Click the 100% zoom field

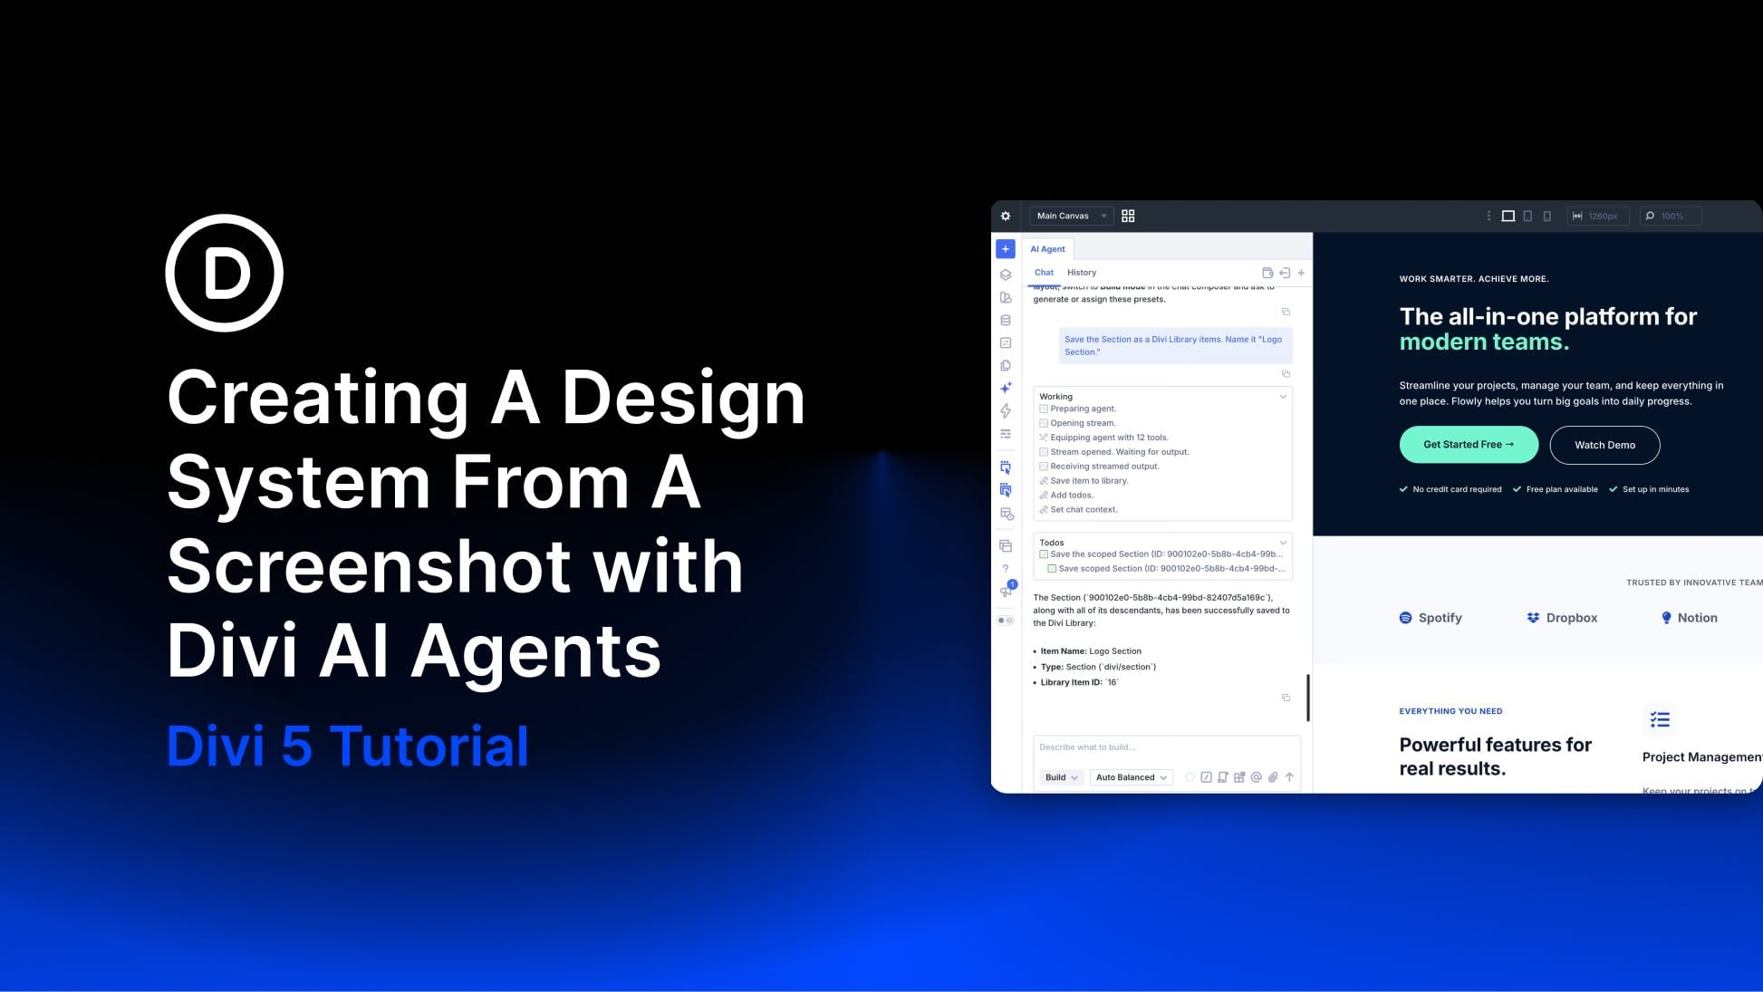[x=1671, y=216]
